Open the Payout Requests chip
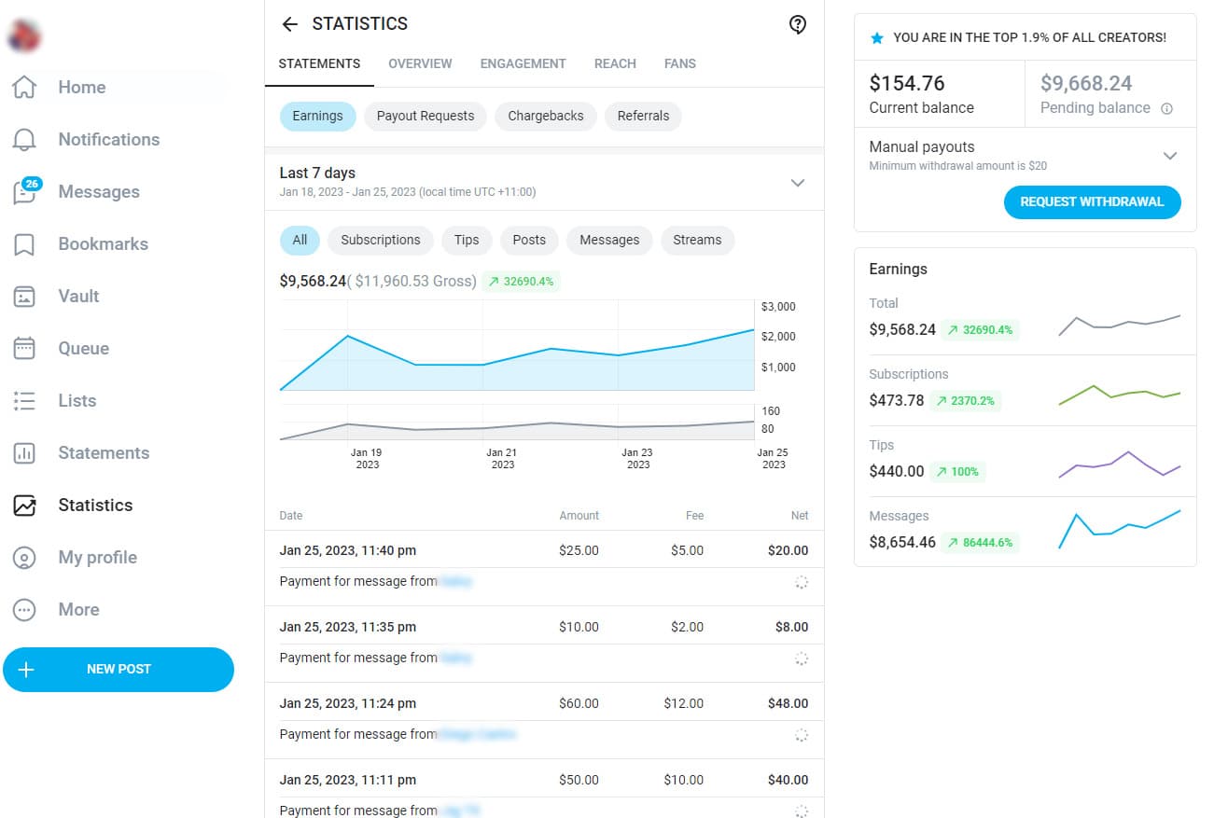Viewport: 1228px width, 818px height. (x=426, y=116)
